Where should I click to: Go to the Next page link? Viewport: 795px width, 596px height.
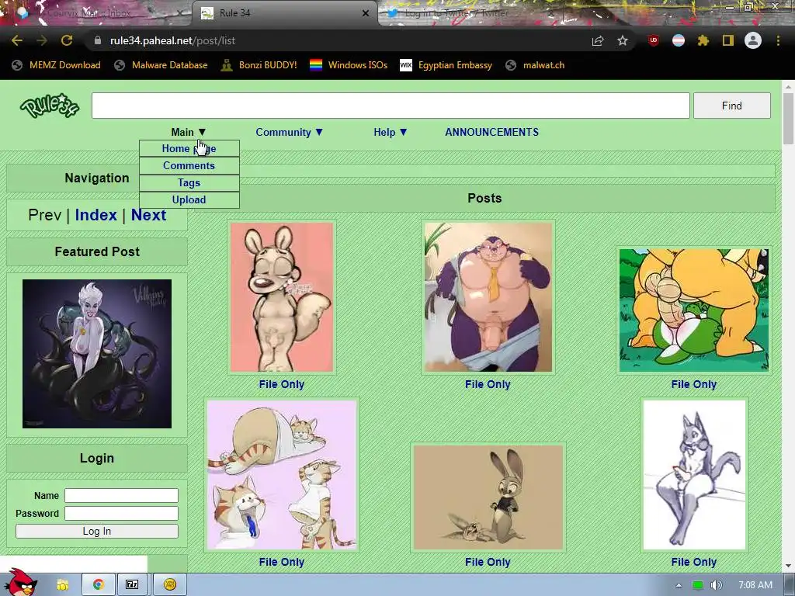[x=148, y=215]
